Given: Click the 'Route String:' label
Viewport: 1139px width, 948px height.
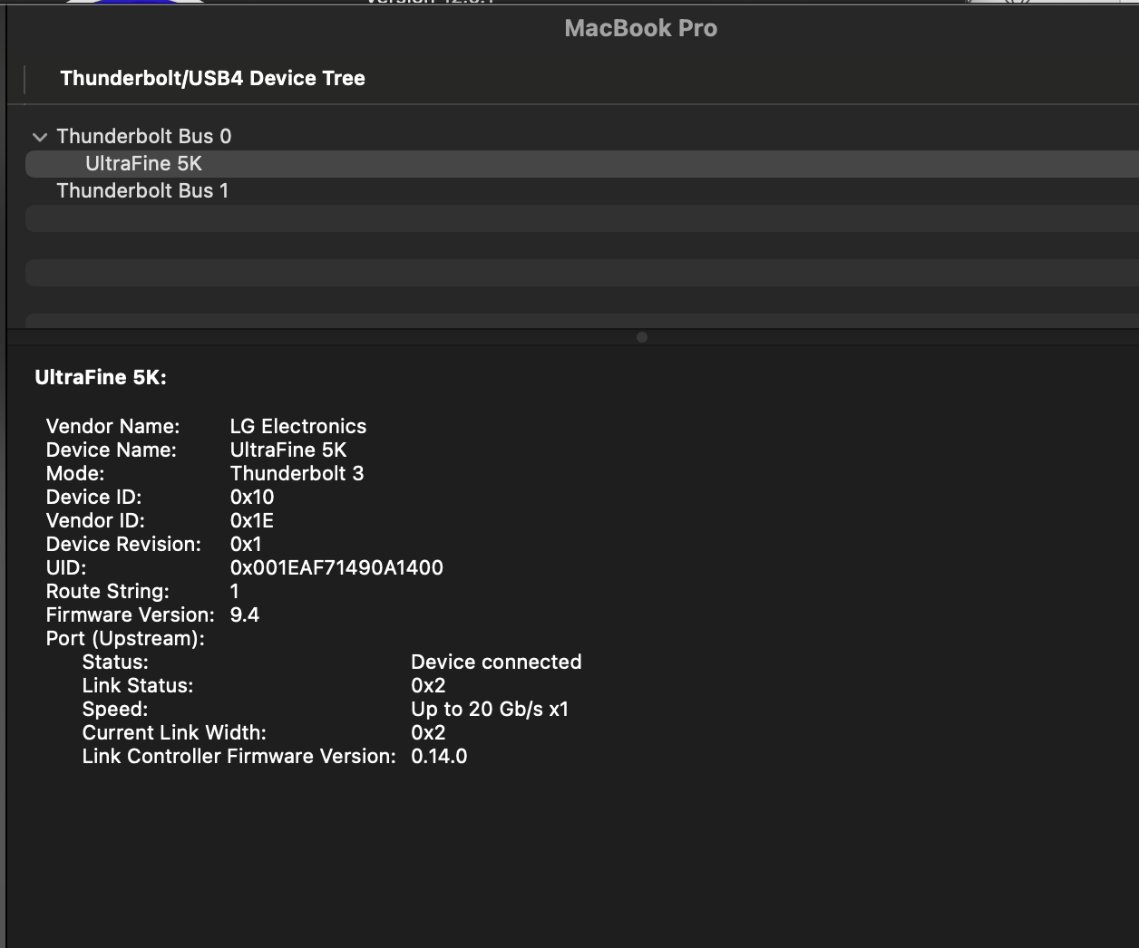Looking at the screenshot, I should coord(108,591).
